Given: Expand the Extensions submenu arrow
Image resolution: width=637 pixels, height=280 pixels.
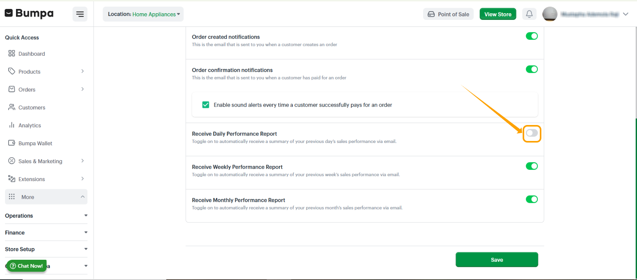Looking at the screenshot, I should pos(82,179).
